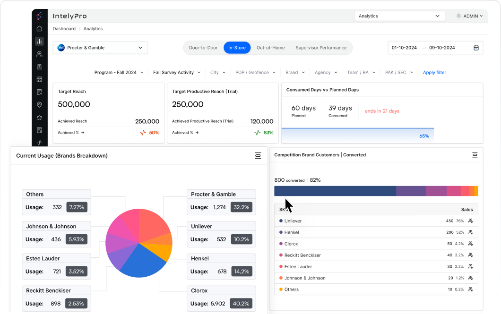Screen dimensions: 501x314
Task: Expand the Brand filter dropdown
Action: coord(295,72)
